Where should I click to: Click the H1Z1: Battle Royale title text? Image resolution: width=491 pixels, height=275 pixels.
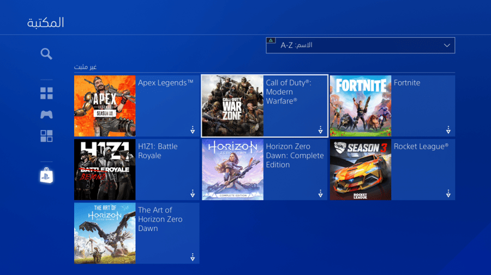click(x=158, y=151)
